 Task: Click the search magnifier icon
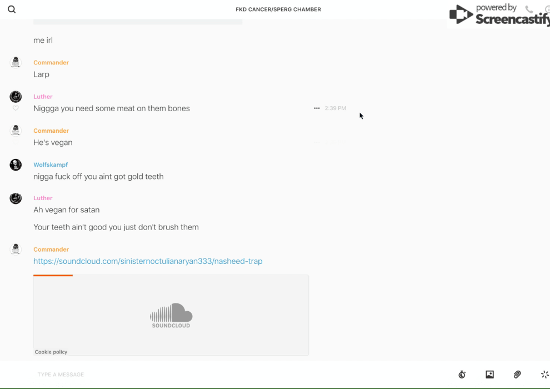click(x=12, y=9)
